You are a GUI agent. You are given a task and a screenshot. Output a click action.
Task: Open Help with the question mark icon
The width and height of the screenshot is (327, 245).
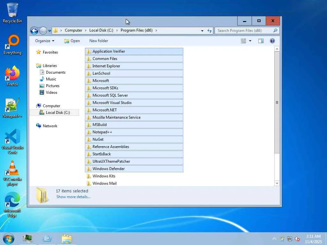(x=272, y=41)
